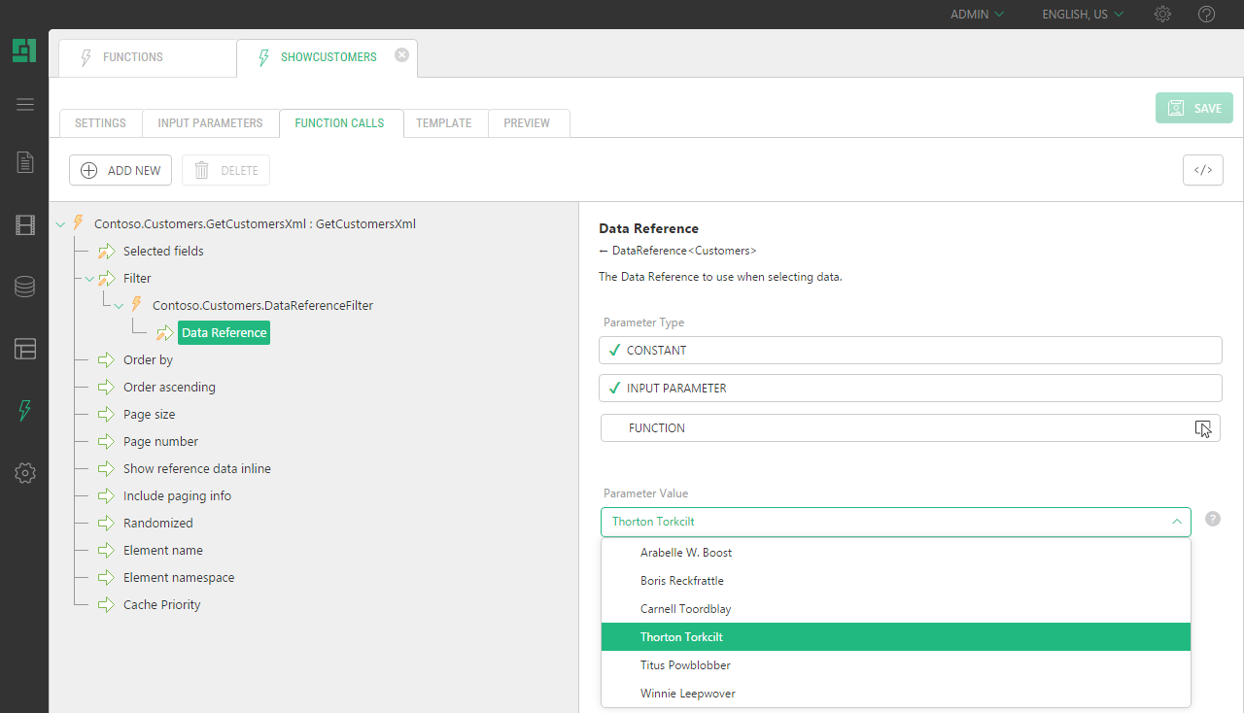The height and width of the screenshot is (713, 1244).
Task: Switch to the TEMPLATE tab
Action: pyautogui.click(x=443, y=123)
